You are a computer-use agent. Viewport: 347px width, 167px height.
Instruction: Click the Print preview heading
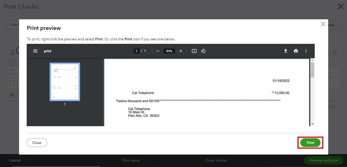coord(44,28)
